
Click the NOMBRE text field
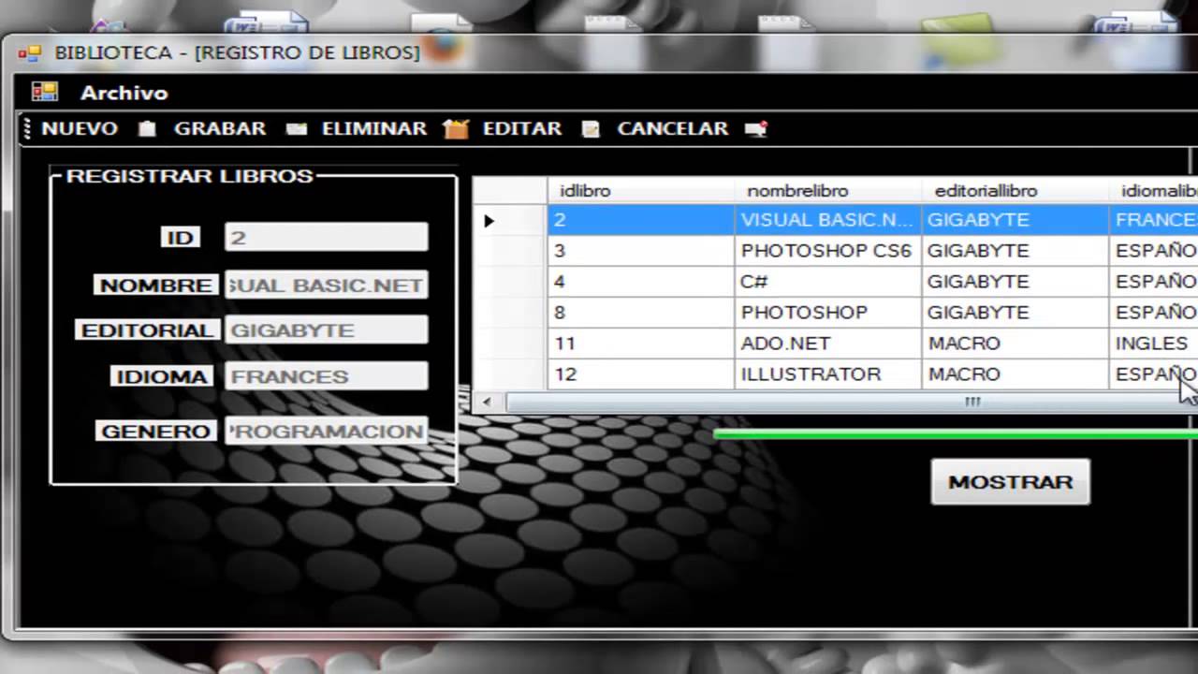coord(327,285)
